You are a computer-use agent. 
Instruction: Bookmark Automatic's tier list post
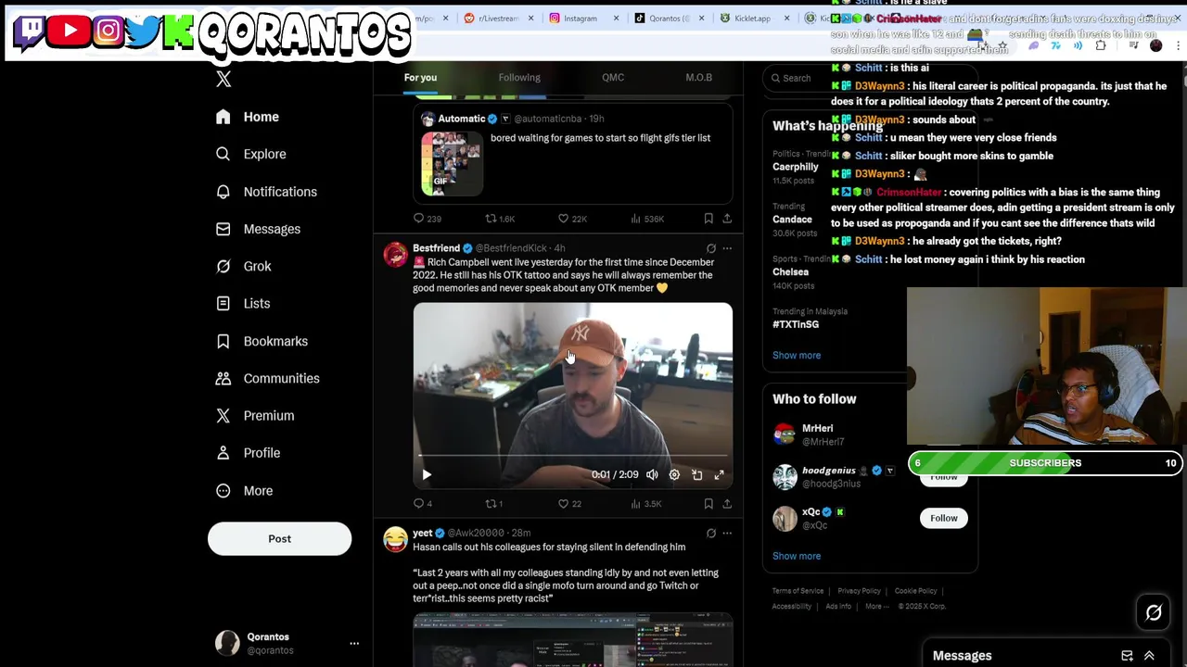[x=708, y=219]
